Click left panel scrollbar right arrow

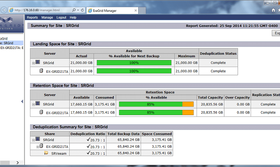18,163
